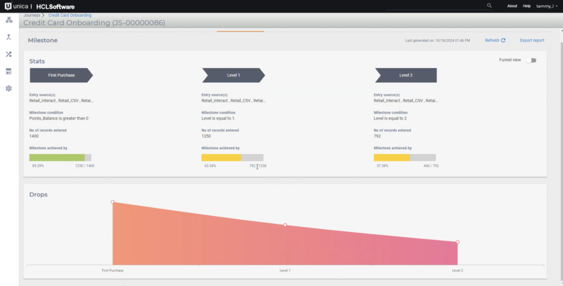
Task: Click the Unica logo icon
Action: pos(8,6)
